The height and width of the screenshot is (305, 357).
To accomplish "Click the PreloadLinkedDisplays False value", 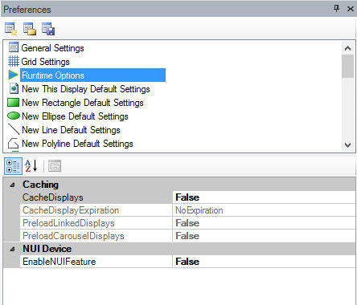I will tap(264, 223).
